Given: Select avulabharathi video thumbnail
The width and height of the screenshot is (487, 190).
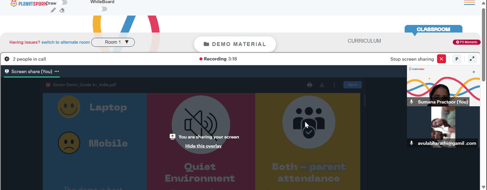Looking at the screenshot, I should [443, 127].
